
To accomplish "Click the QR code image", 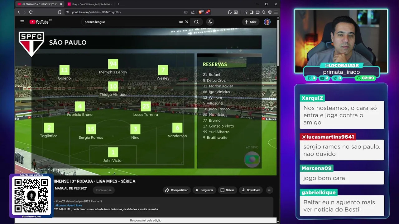I will (x=31, y=196).
